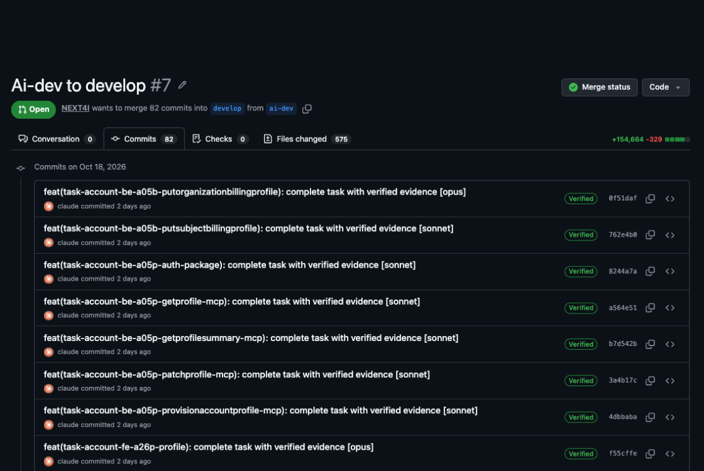The height and width of the screenshot is (471, 704).
Task: Click the Merge status button
Action: 600,87
